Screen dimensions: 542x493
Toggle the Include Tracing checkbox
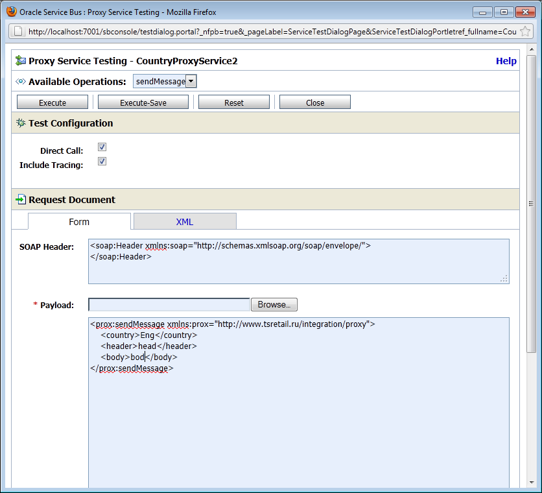[x=102, y=162]
